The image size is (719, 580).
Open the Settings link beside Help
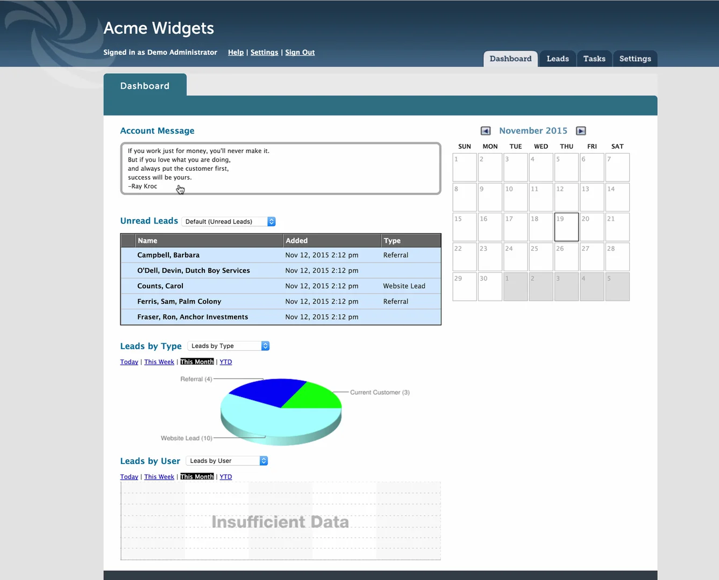pyautogui.click(x=264, y=52)
